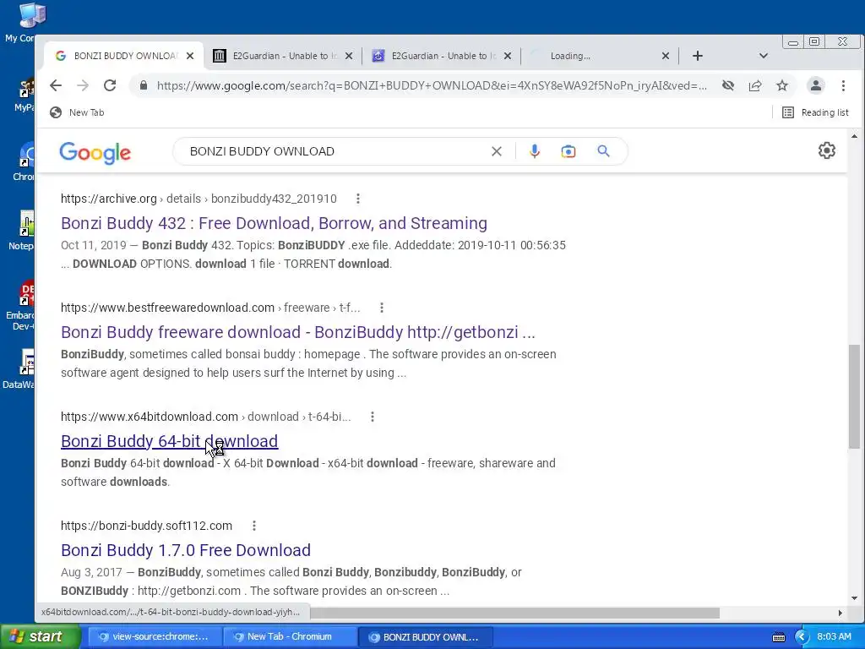Switch to view-source taskbar window

click(x=155, y=637)
